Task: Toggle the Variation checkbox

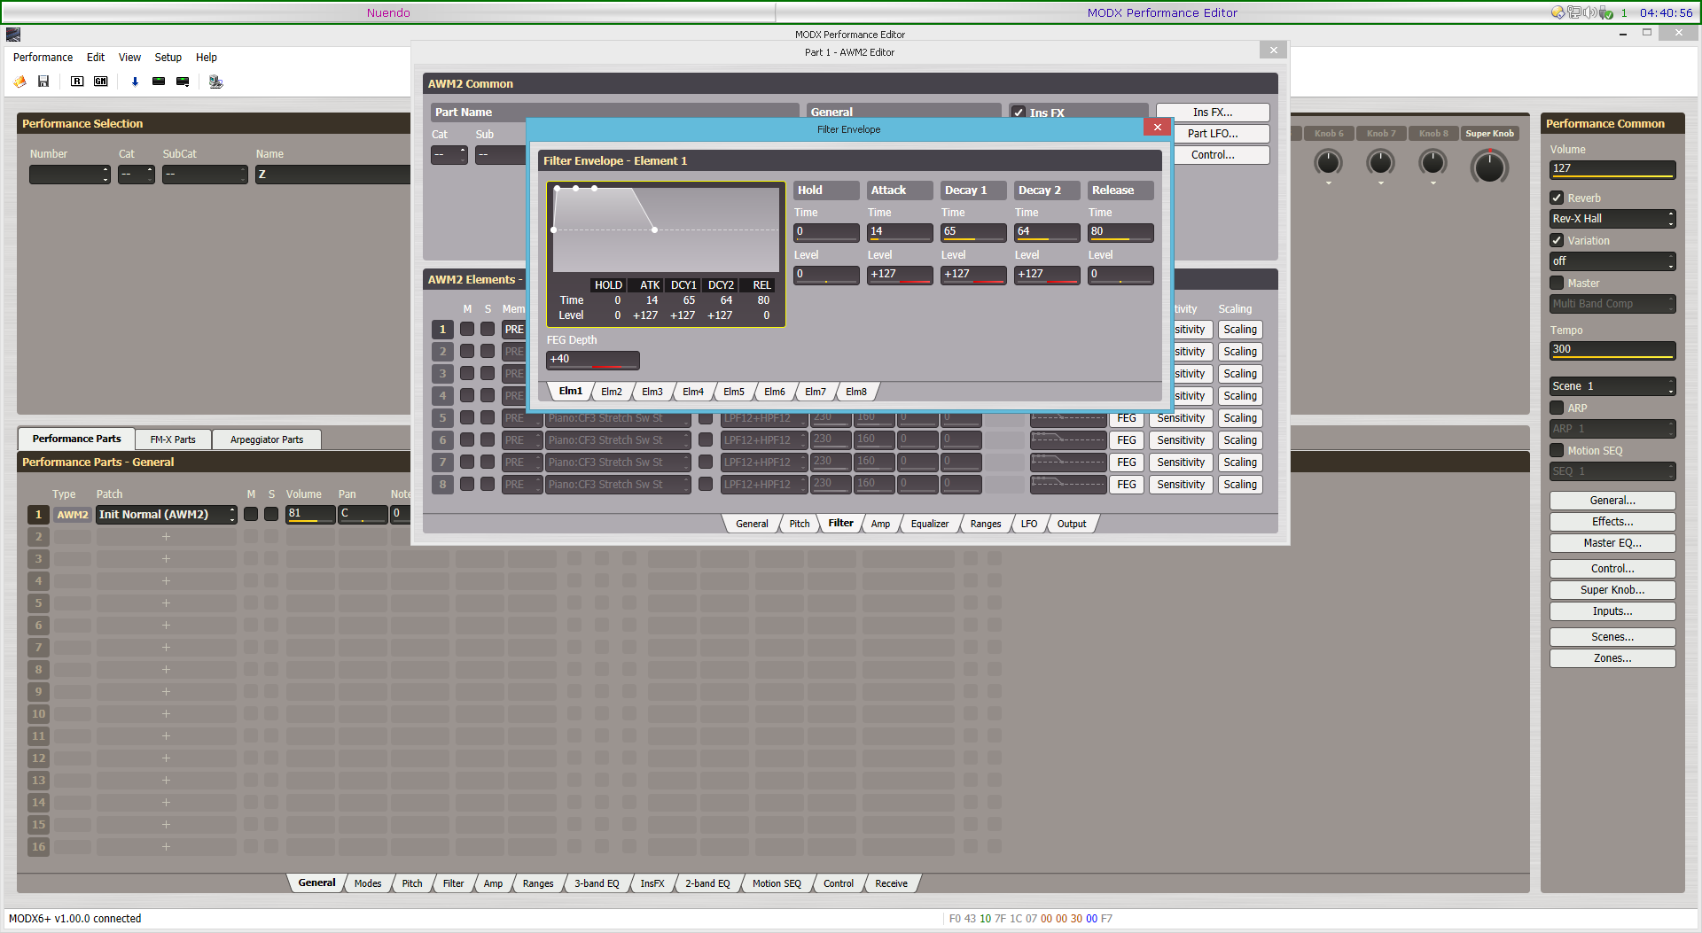Action: click(x=1557, y=240)
